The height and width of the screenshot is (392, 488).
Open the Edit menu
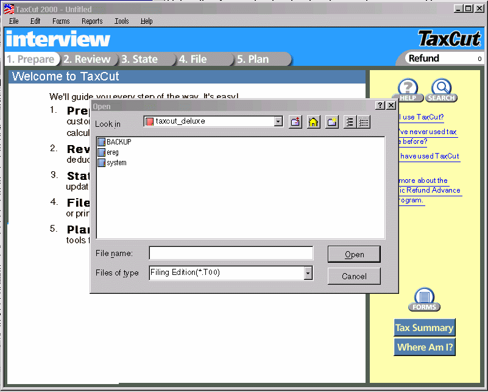(x=35, y=21)
